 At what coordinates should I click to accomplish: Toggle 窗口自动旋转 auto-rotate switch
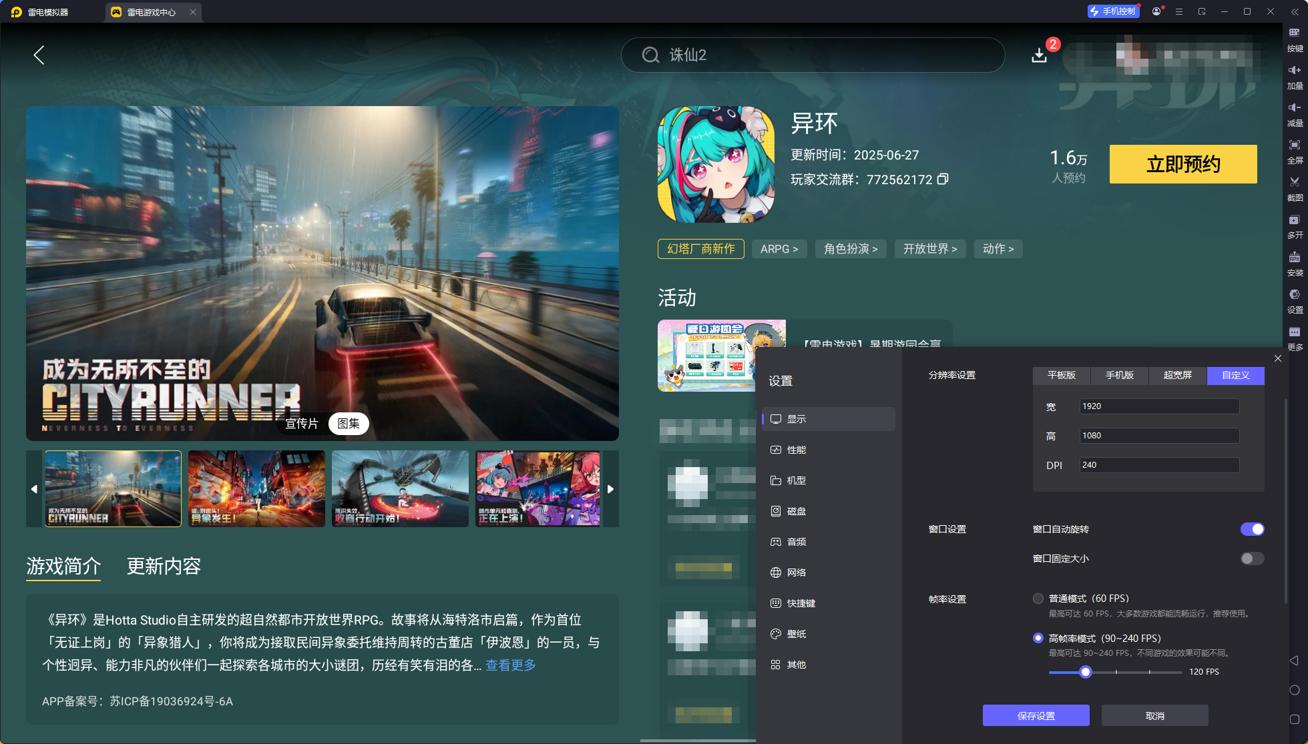pos(1252,529)
